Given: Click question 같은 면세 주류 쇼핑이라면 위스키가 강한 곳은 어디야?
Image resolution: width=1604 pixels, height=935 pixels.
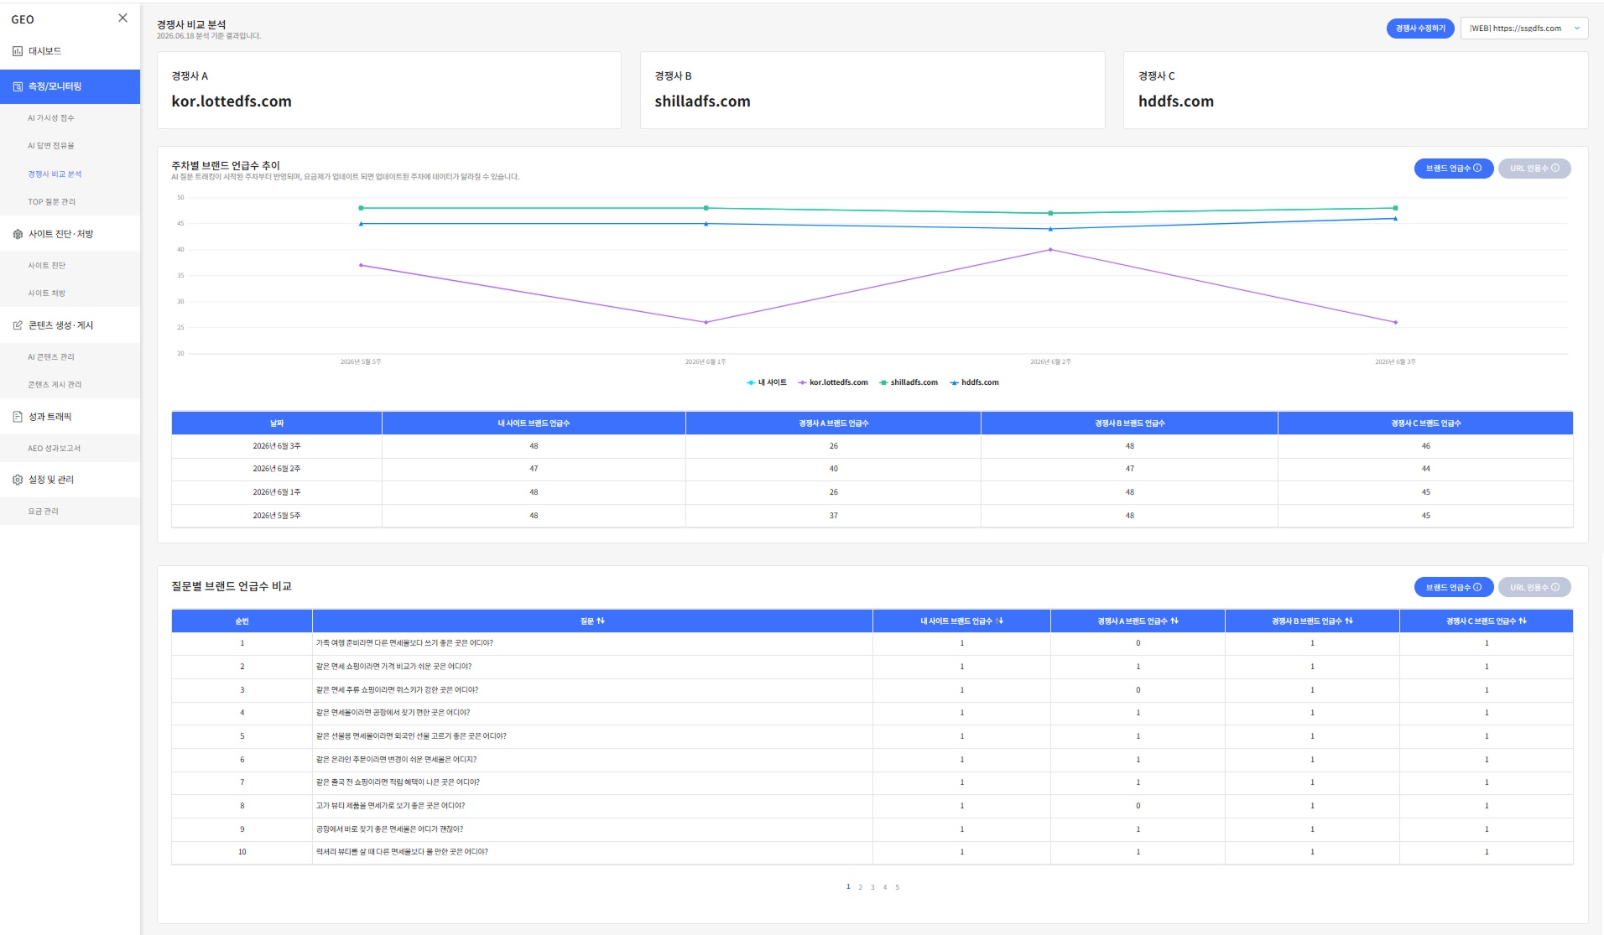Looking at the screenshot, I should point(397,690).
